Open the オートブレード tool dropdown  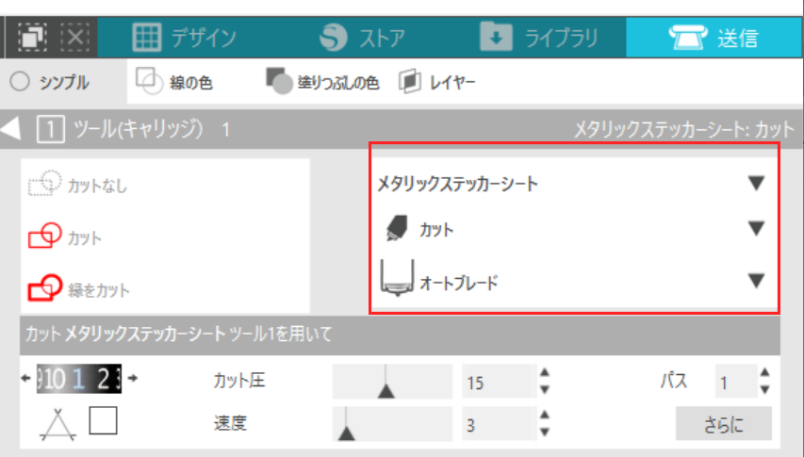(x=572, y=280)
